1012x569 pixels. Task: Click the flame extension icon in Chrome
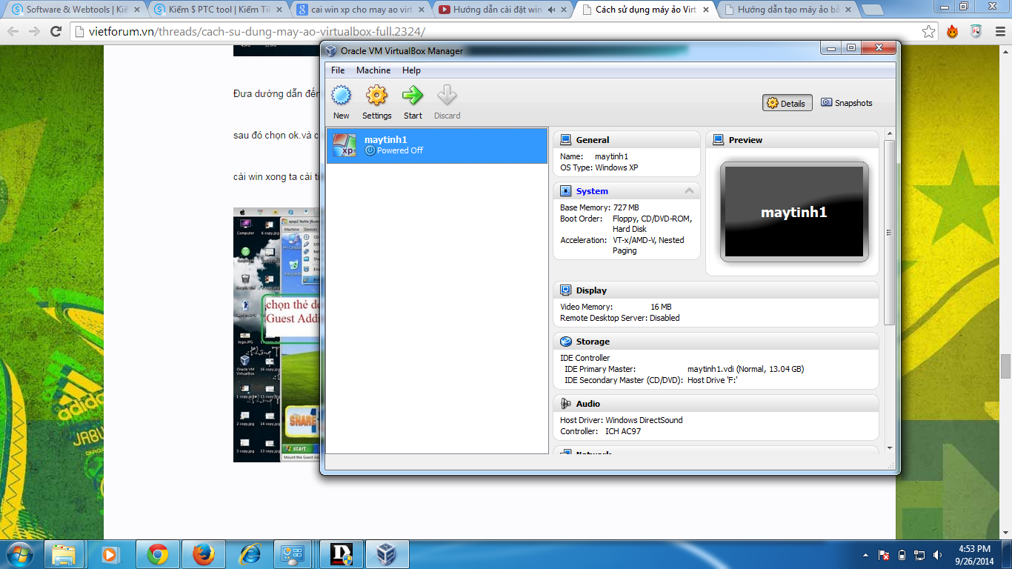[x=953, y=31]
